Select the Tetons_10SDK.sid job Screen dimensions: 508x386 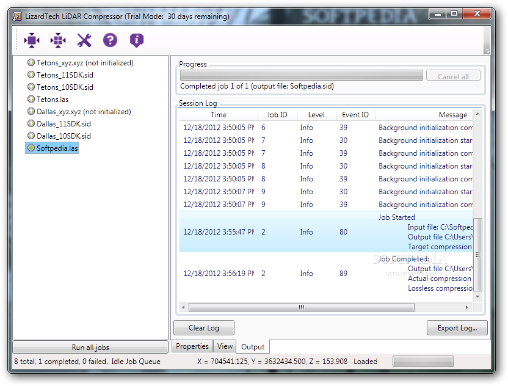coord(65,87)
